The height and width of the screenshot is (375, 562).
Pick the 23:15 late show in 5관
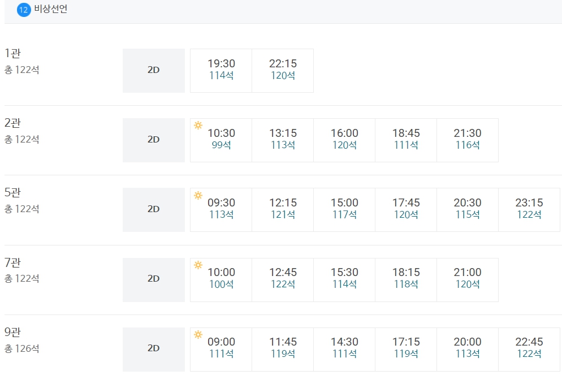pos(529,210)
